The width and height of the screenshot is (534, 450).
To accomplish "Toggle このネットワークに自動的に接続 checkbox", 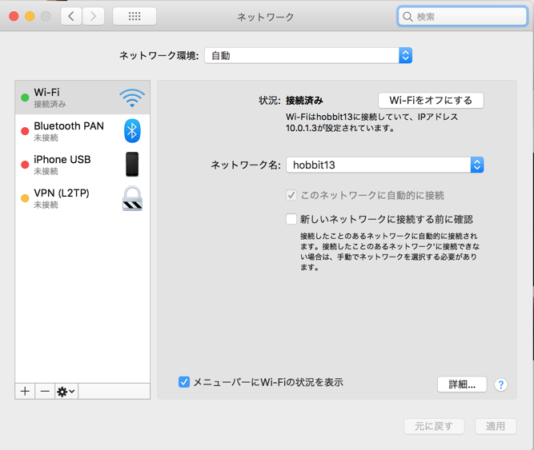I will click(291, 195).
